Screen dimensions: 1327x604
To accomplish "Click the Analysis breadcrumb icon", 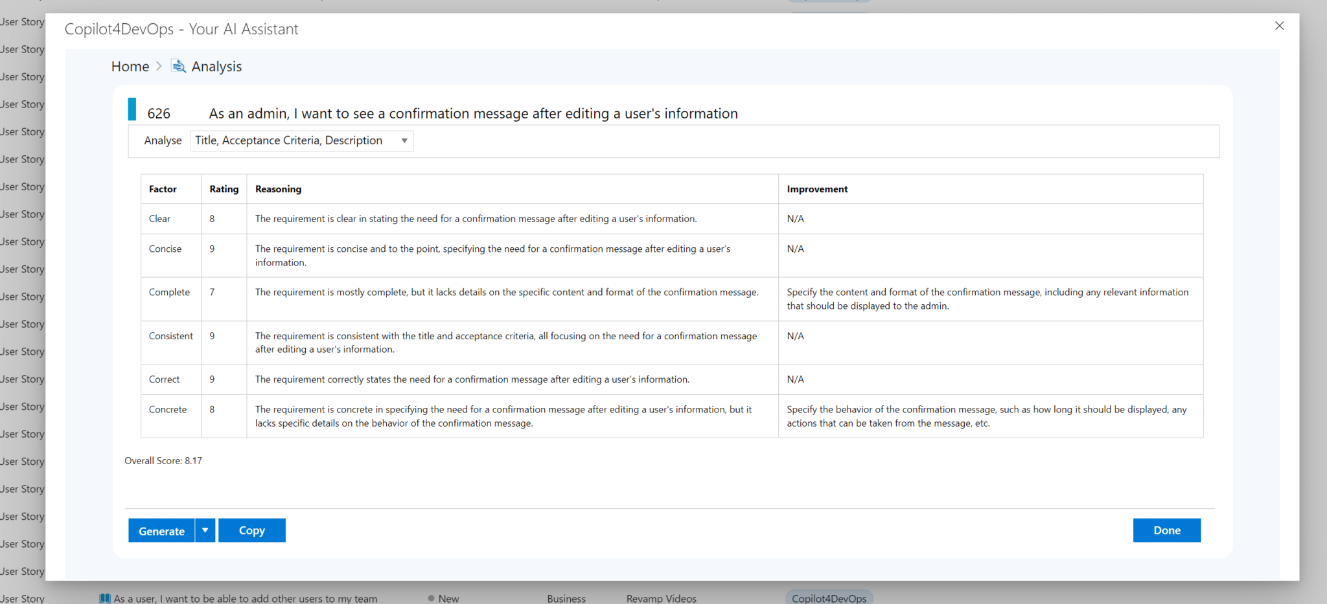I will 178,65.
